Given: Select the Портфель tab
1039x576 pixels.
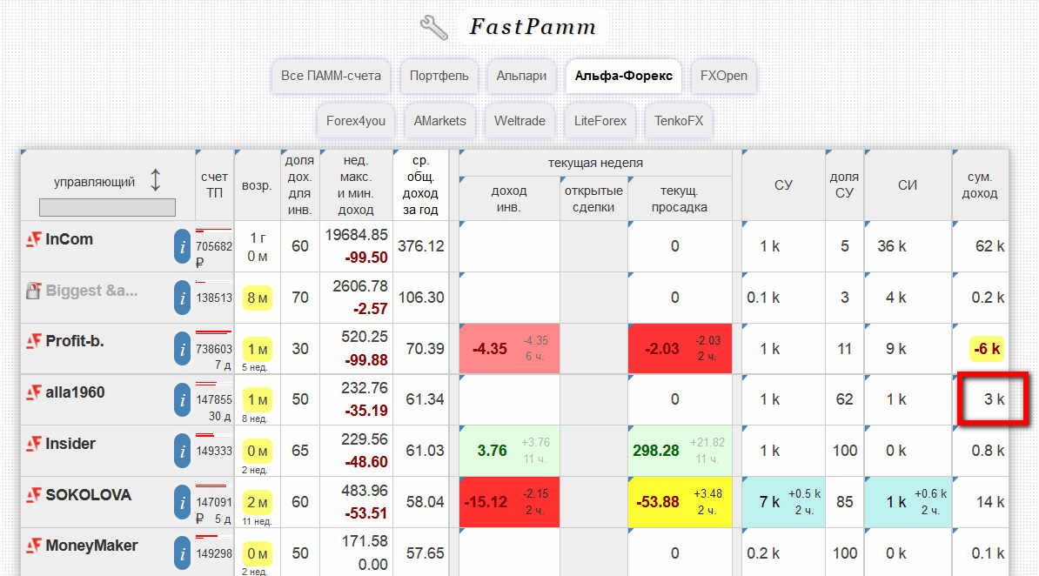Looking at the screenshot, I should [439, 76].
